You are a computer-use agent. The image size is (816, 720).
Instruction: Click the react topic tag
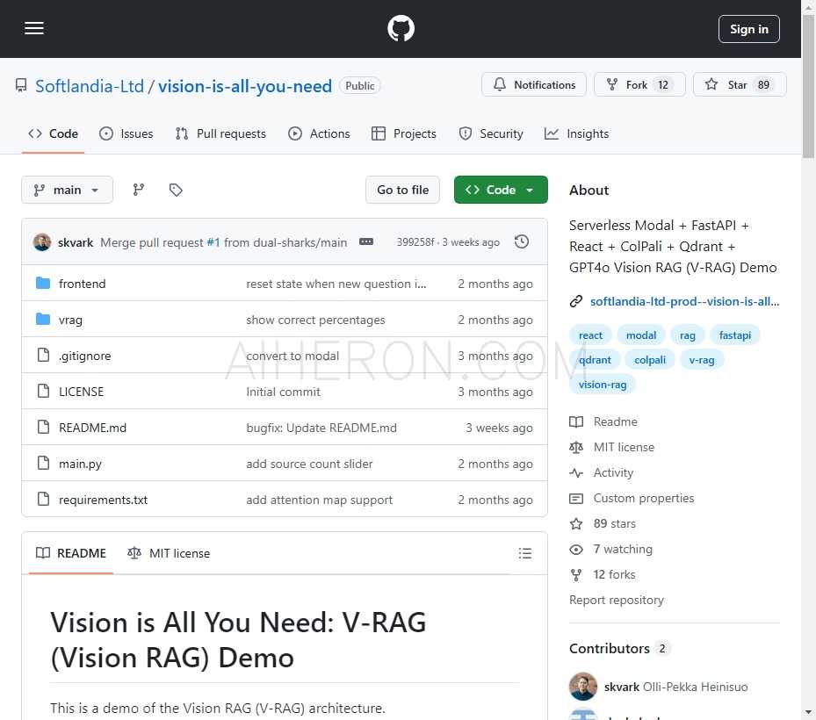tap(590, 335)
